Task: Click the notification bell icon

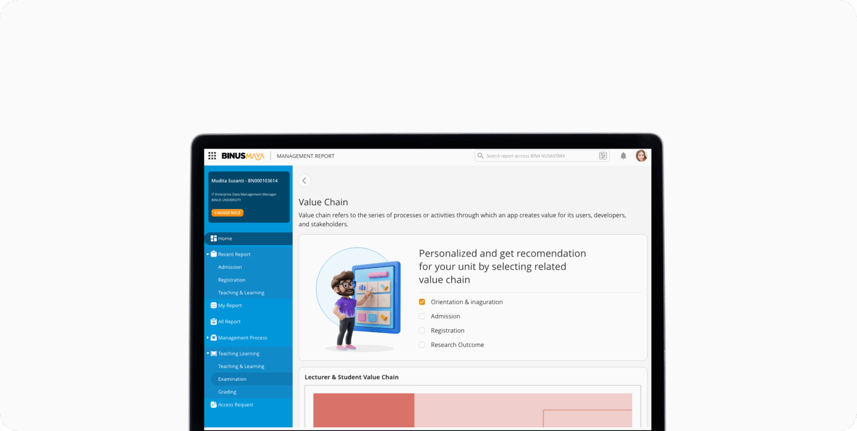Action: [623, 156]
